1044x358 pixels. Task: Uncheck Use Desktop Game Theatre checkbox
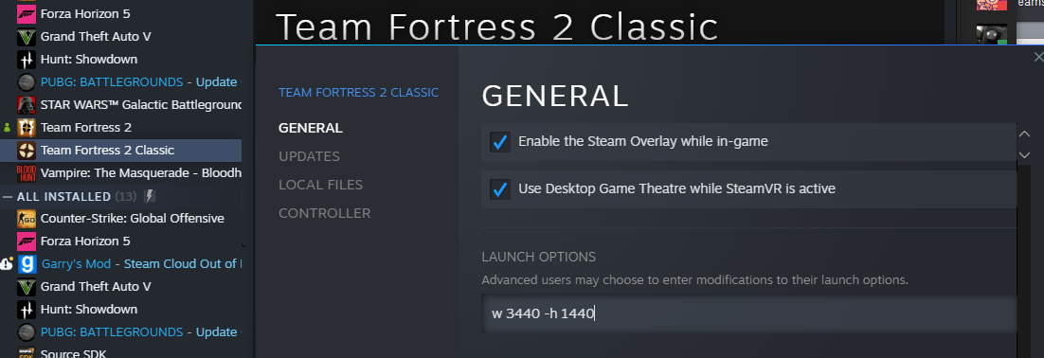pos(499,189)
